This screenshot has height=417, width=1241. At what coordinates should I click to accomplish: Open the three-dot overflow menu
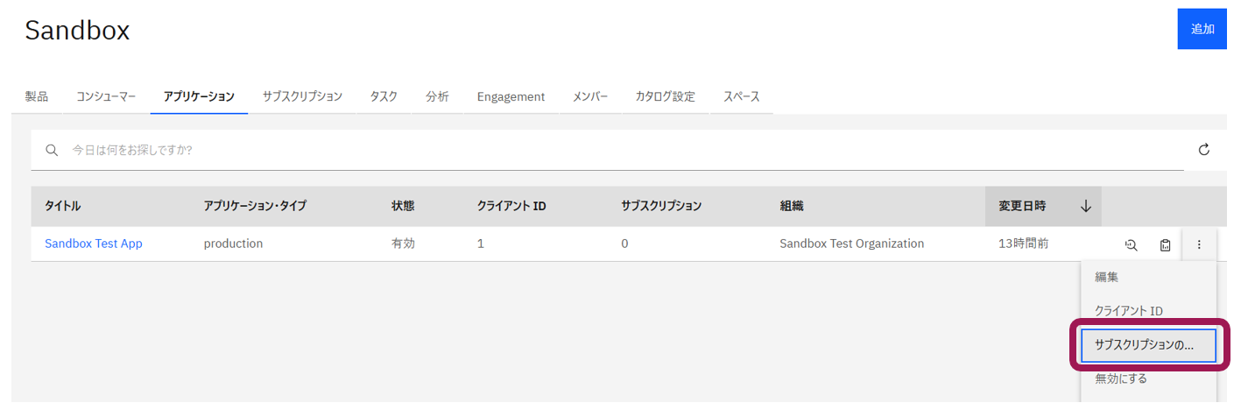(1199, 244)
